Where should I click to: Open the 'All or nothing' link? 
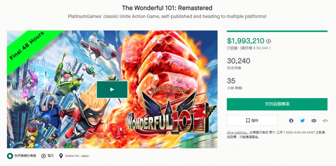[x=236, y=133]
